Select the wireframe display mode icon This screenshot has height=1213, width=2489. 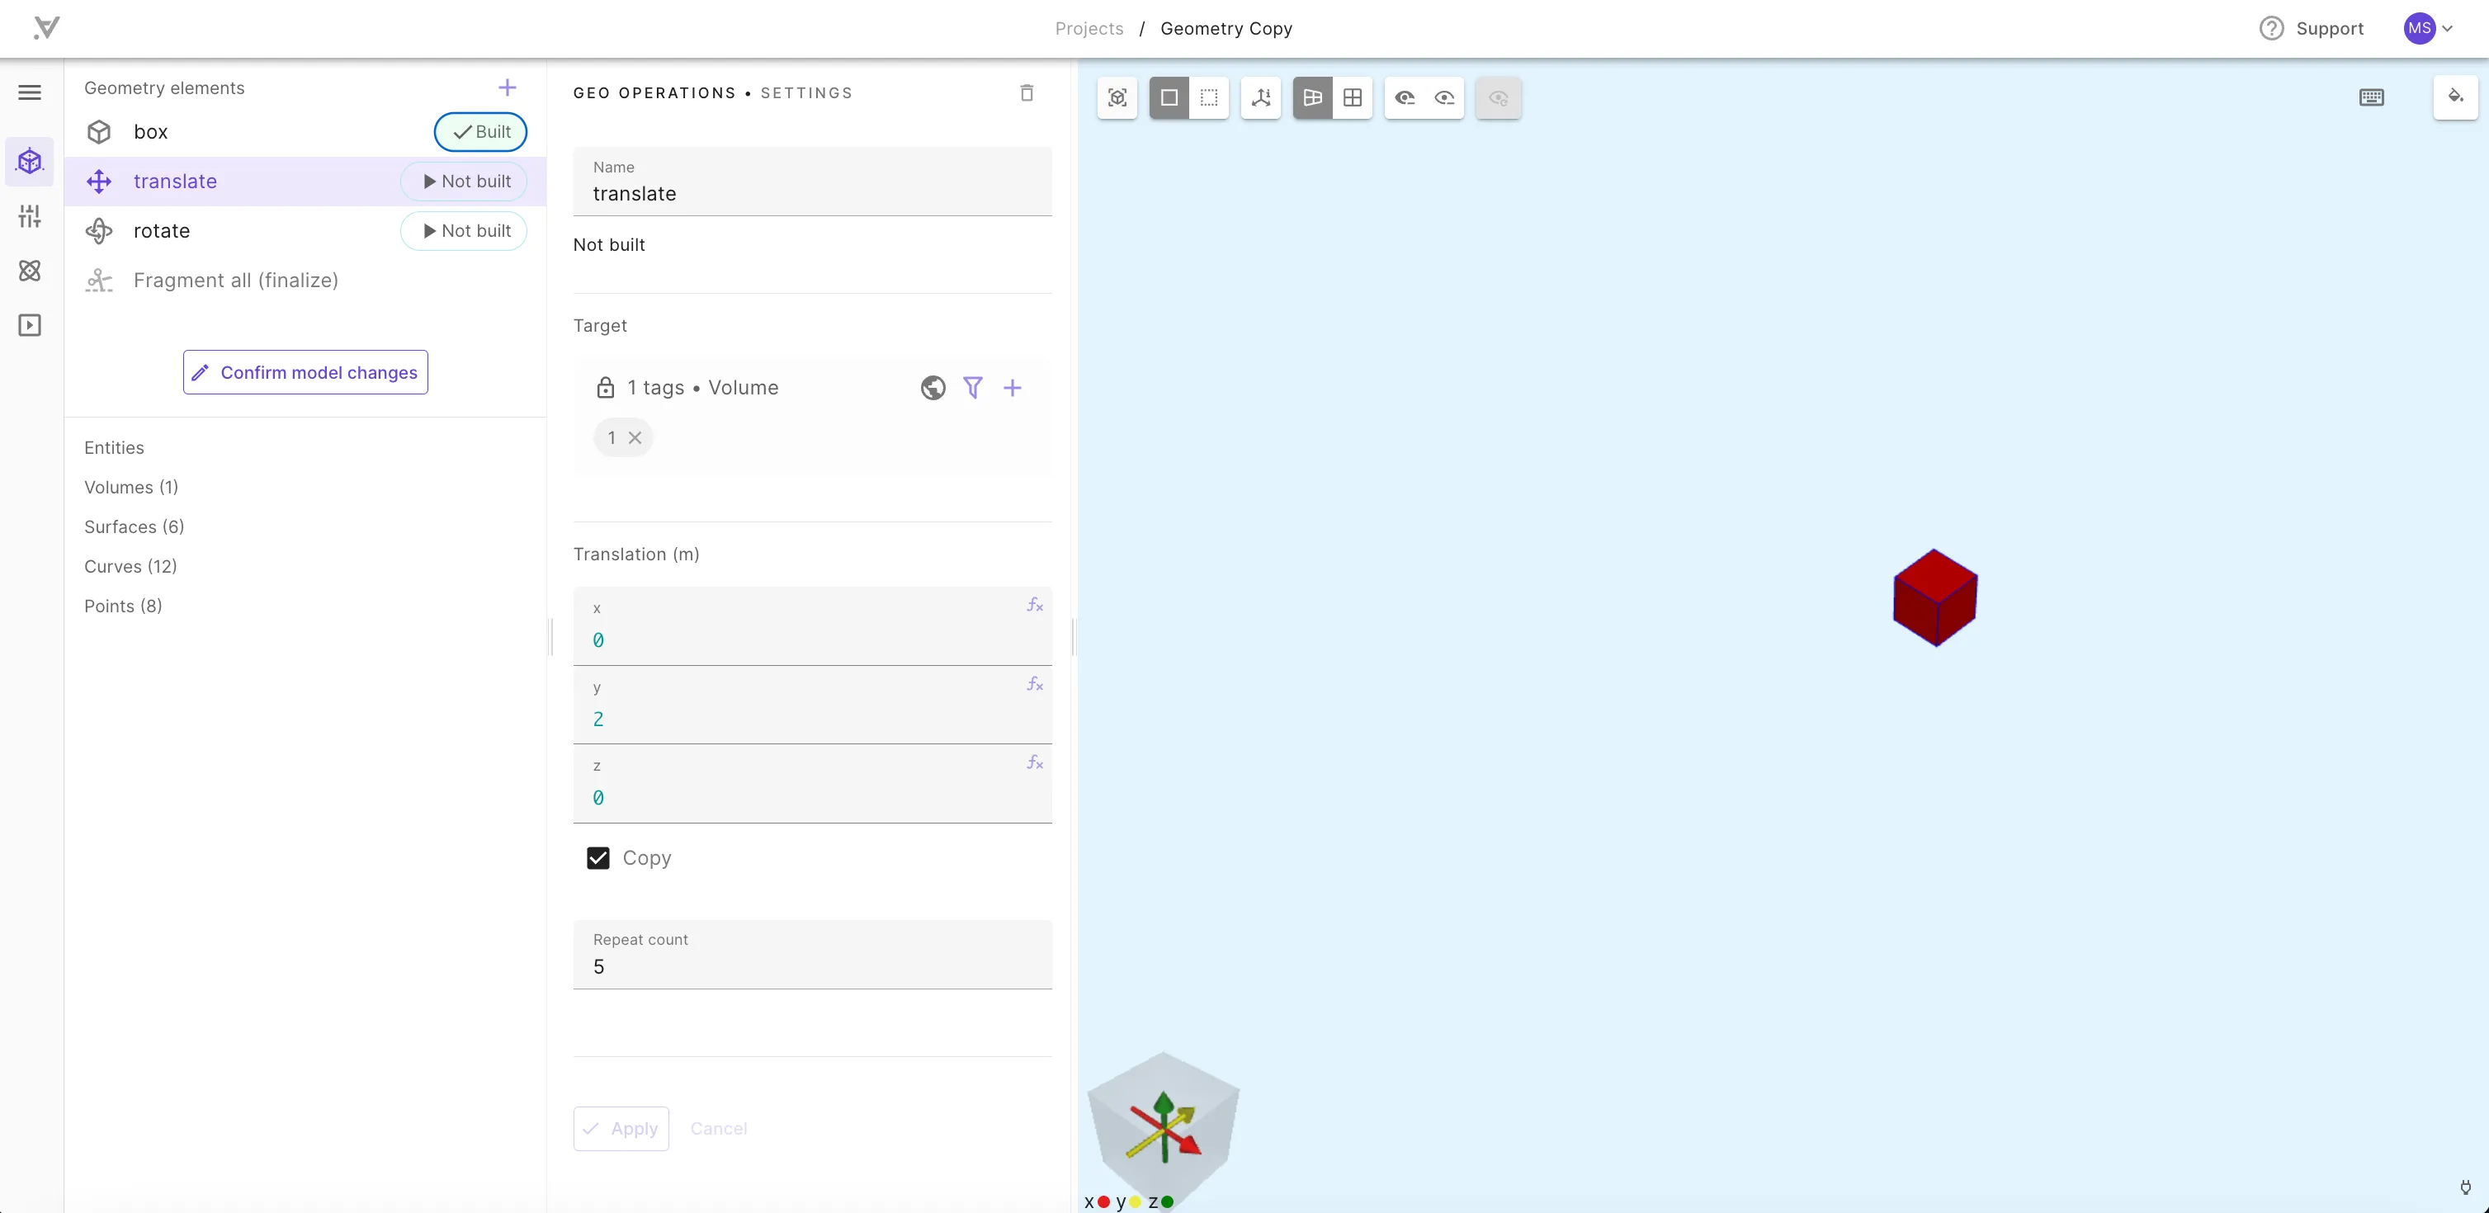click(x=1210, y=98)
